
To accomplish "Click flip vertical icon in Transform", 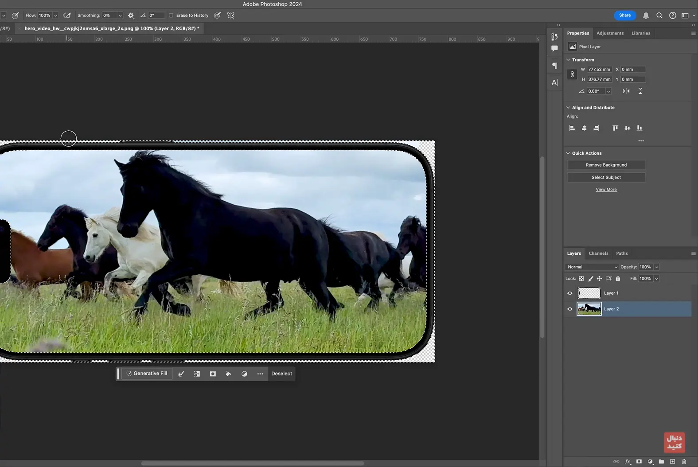I will point(640,91).
